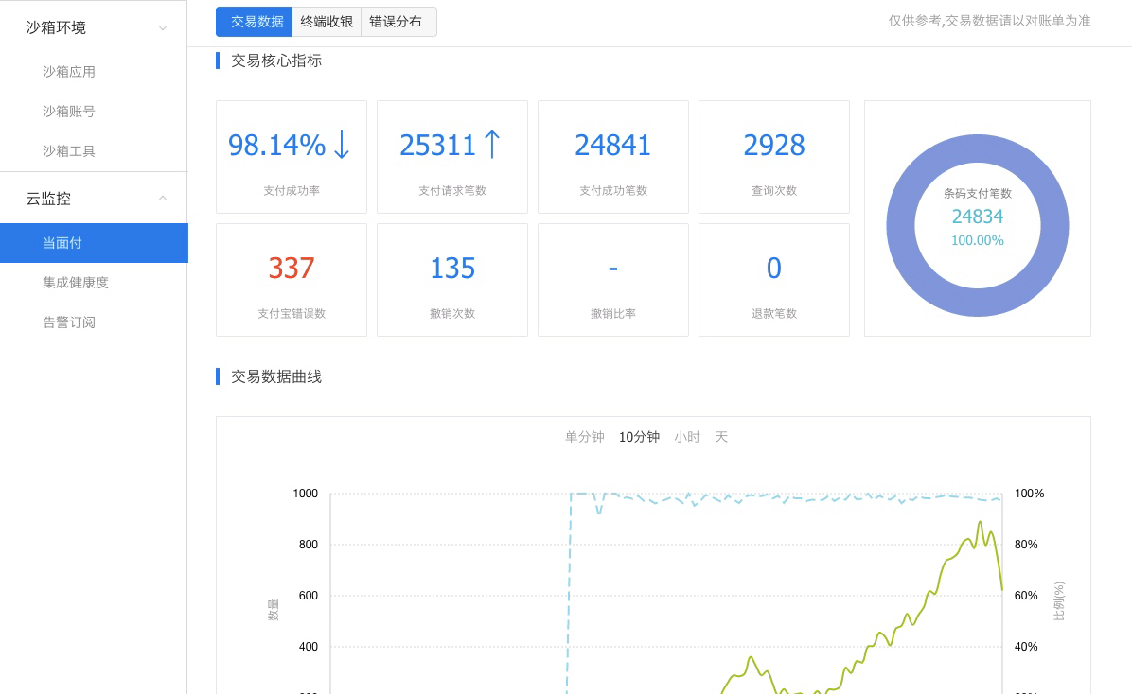This screenshot has height=695, width=1132.
Task: Open 集成健康度 menu item
Action: pos(75,283)
